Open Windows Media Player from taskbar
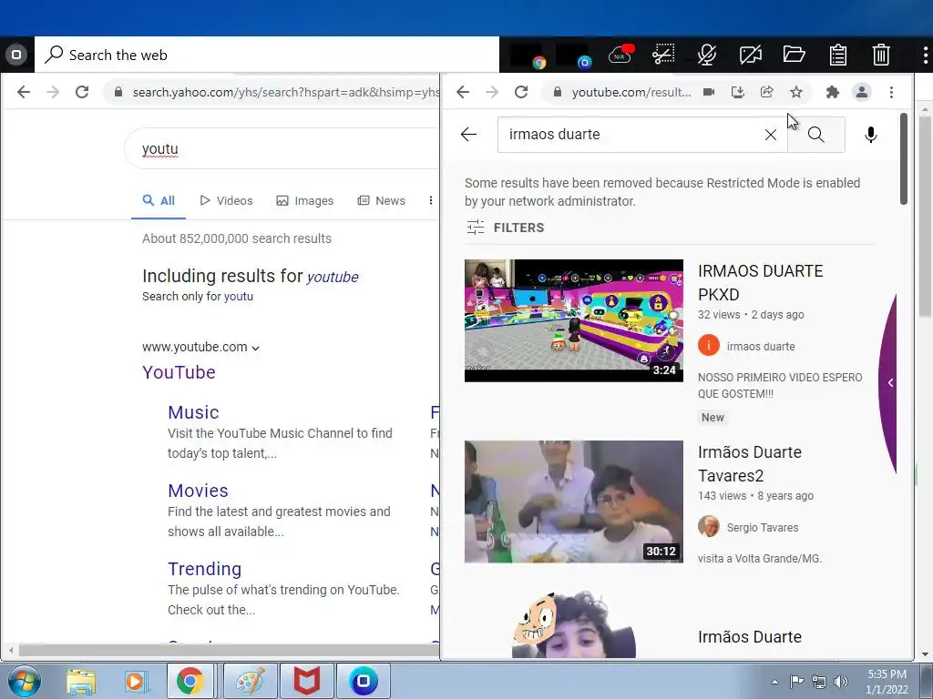Screen dimensions: 933x699 (x=135, y=681)
